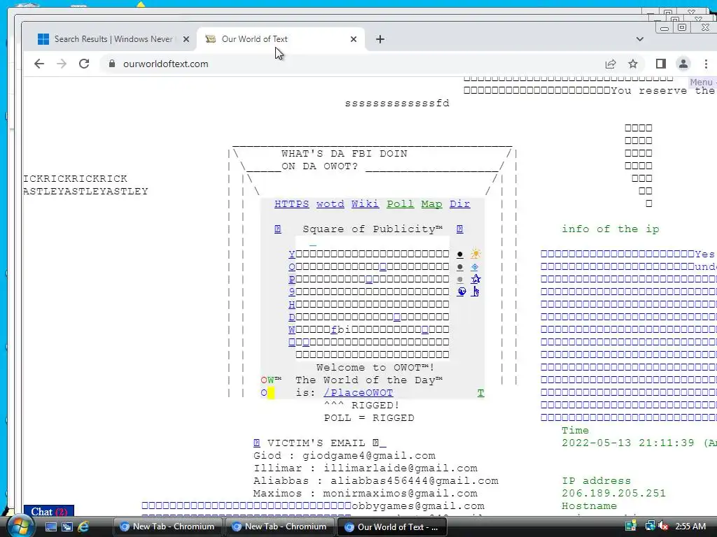Open the wotd link
The height and width of the screenshot is (537, 717).
tap(330, 204)
